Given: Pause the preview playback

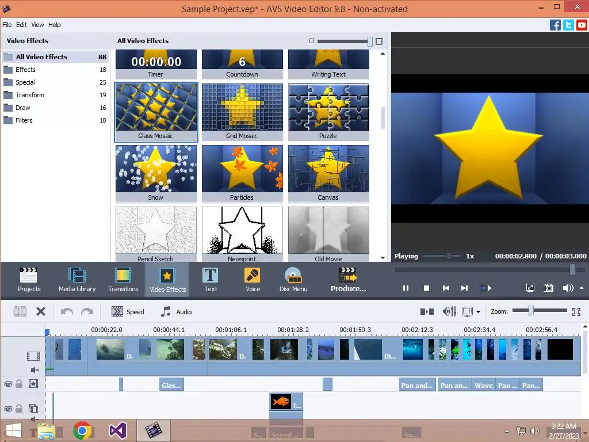Looking at the screenshot, I should (x=406, y=288).
